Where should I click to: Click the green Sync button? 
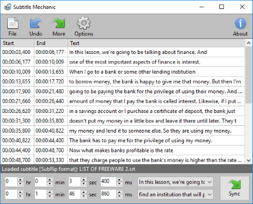pyautogui.click(x=234, y=188)
